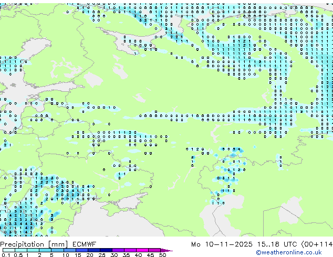
Task: Click the legend value '0.1'
Action: [6, 255]
